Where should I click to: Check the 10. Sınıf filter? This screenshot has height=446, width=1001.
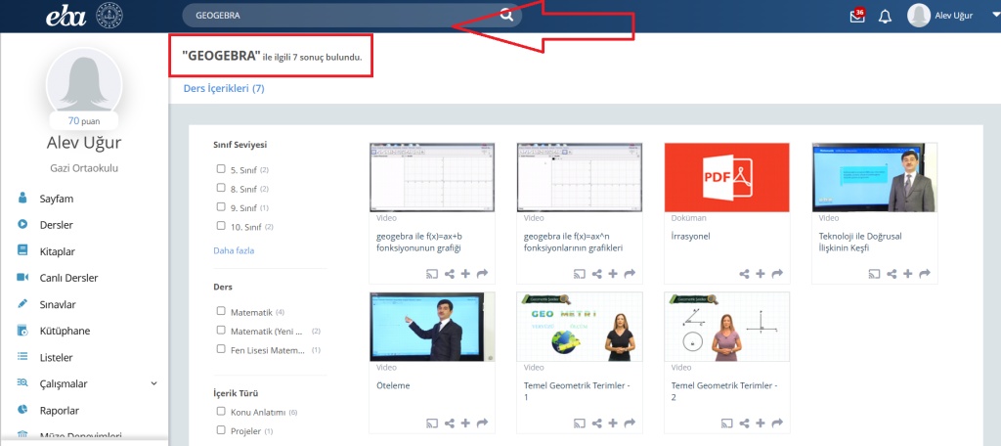(x=221, y=226)
